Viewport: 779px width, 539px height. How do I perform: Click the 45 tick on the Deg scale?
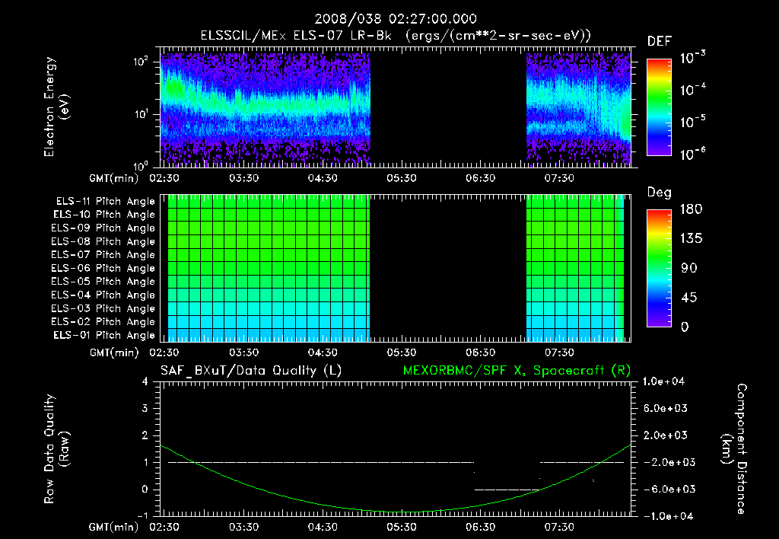pyautogui.click(x=689, y=298)
